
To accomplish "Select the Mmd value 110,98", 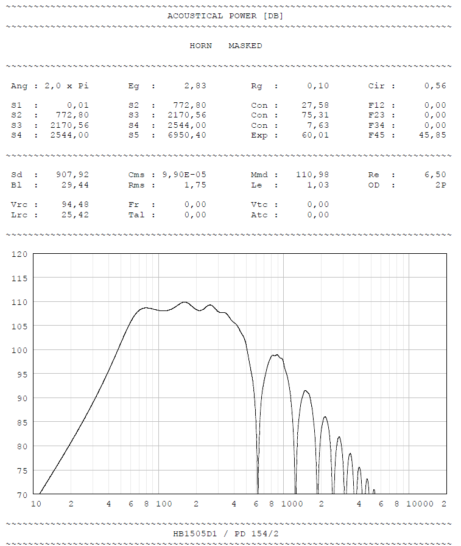I will (312, 175).
